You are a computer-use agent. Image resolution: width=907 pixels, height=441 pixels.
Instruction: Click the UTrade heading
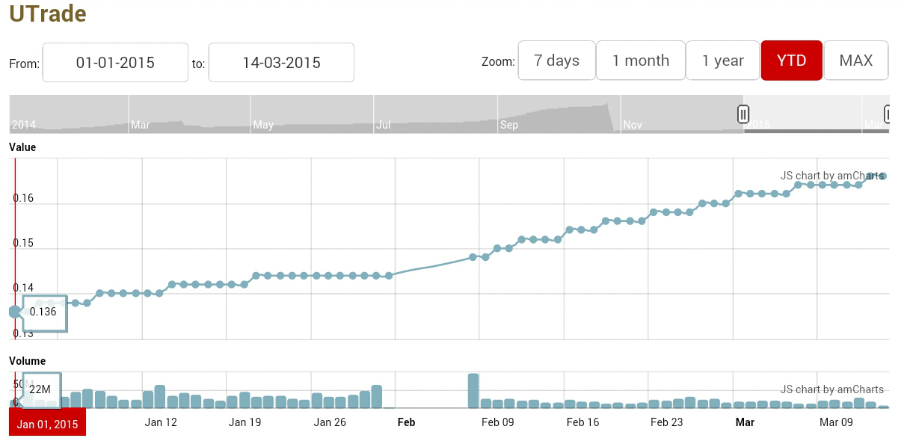48,13
